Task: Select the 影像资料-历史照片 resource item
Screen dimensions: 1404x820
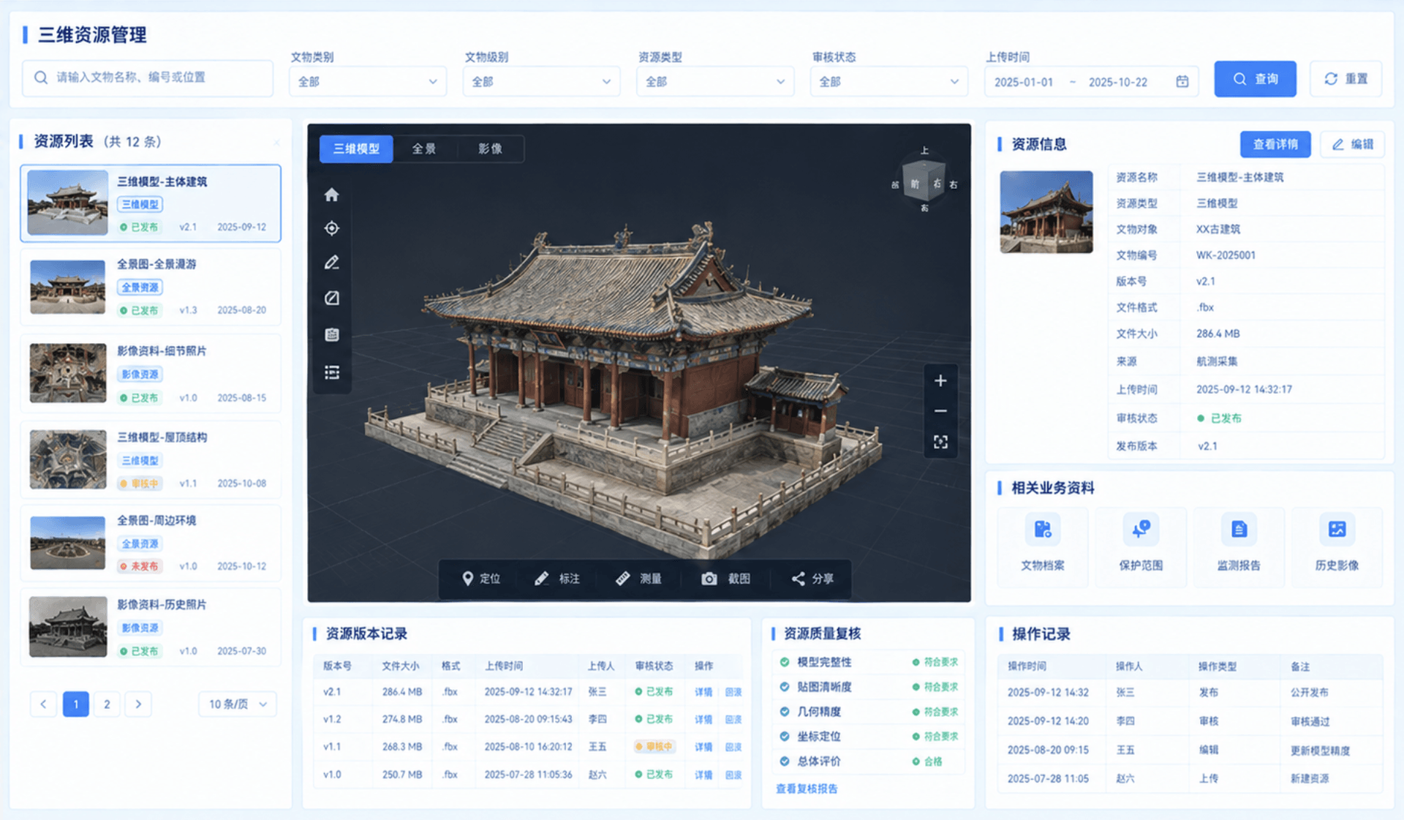Action: (151, 628)
